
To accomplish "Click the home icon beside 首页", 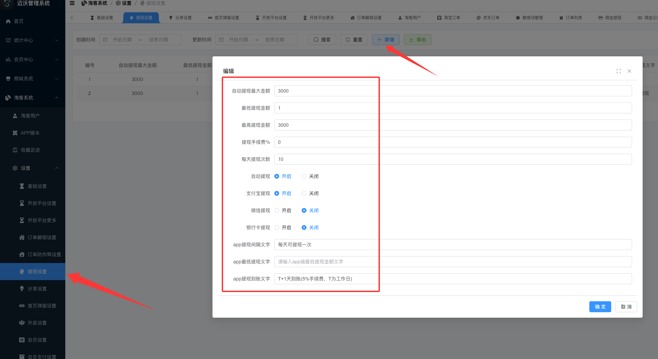I will pos(8,21).
